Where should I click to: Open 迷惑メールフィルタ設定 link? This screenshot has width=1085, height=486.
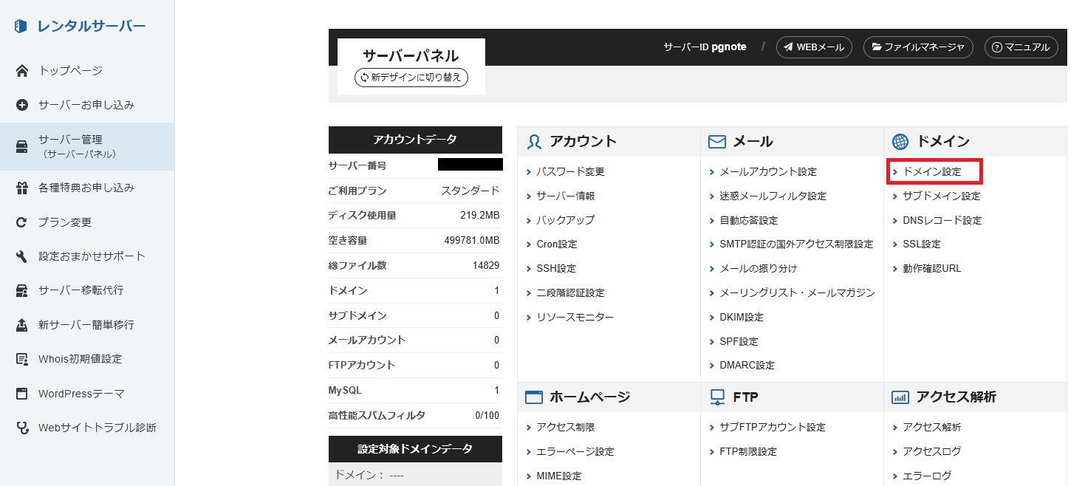click(773, 196)
